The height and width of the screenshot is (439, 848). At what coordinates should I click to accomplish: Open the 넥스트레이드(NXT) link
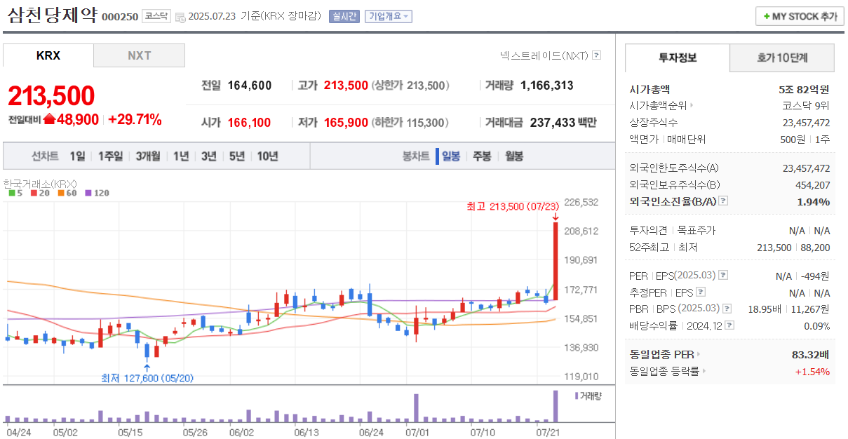(544, 55)
